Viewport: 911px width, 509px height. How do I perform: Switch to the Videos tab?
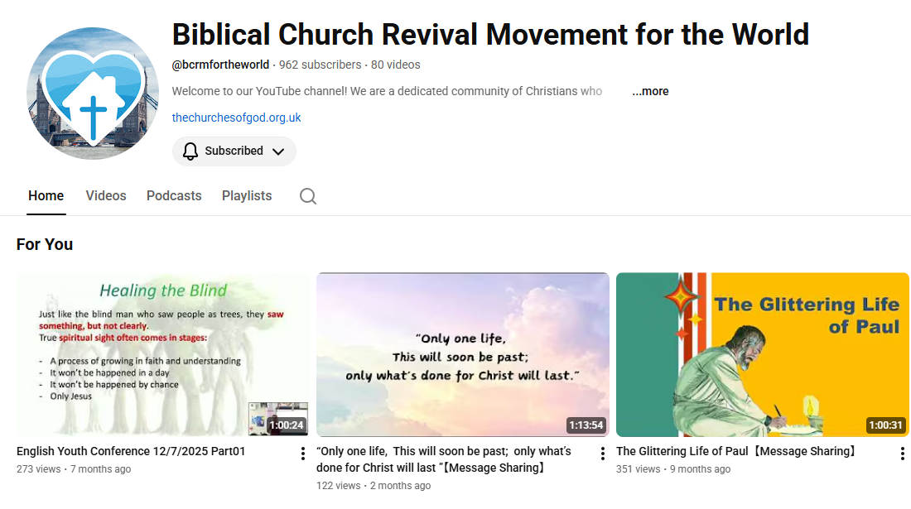point(106,195)
